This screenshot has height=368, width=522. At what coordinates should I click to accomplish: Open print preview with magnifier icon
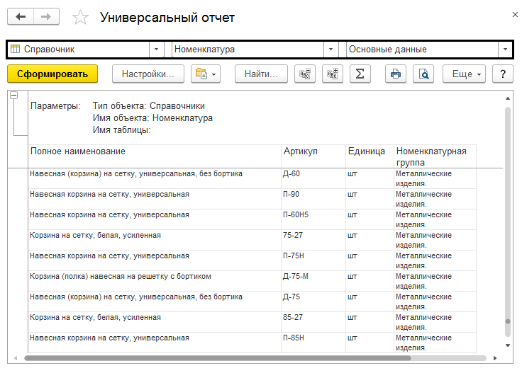(423, 74)
